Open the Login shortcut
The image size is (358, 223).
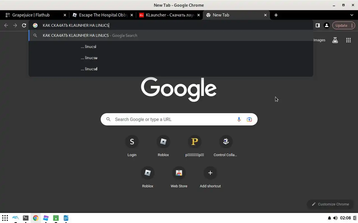132,146
